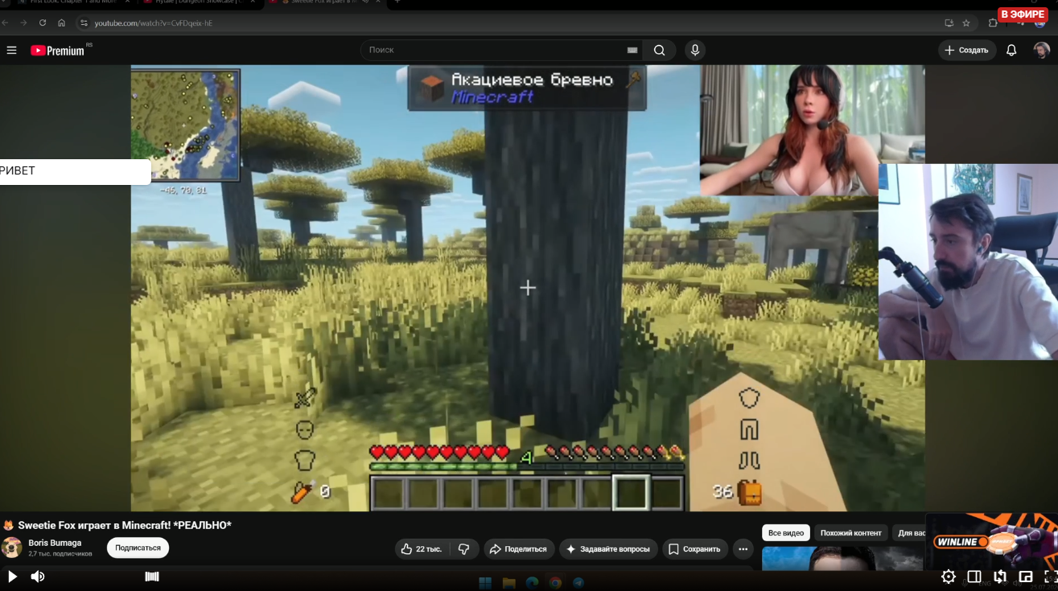This screenshot has height=591, width=1058.
Task: Start voice search with the microphone
Action: (695, 50)
